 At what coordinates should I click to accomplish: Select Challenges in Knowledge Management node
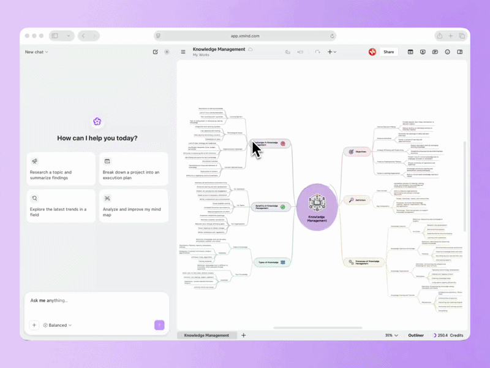pyautogui.click(x=271, y=144)
